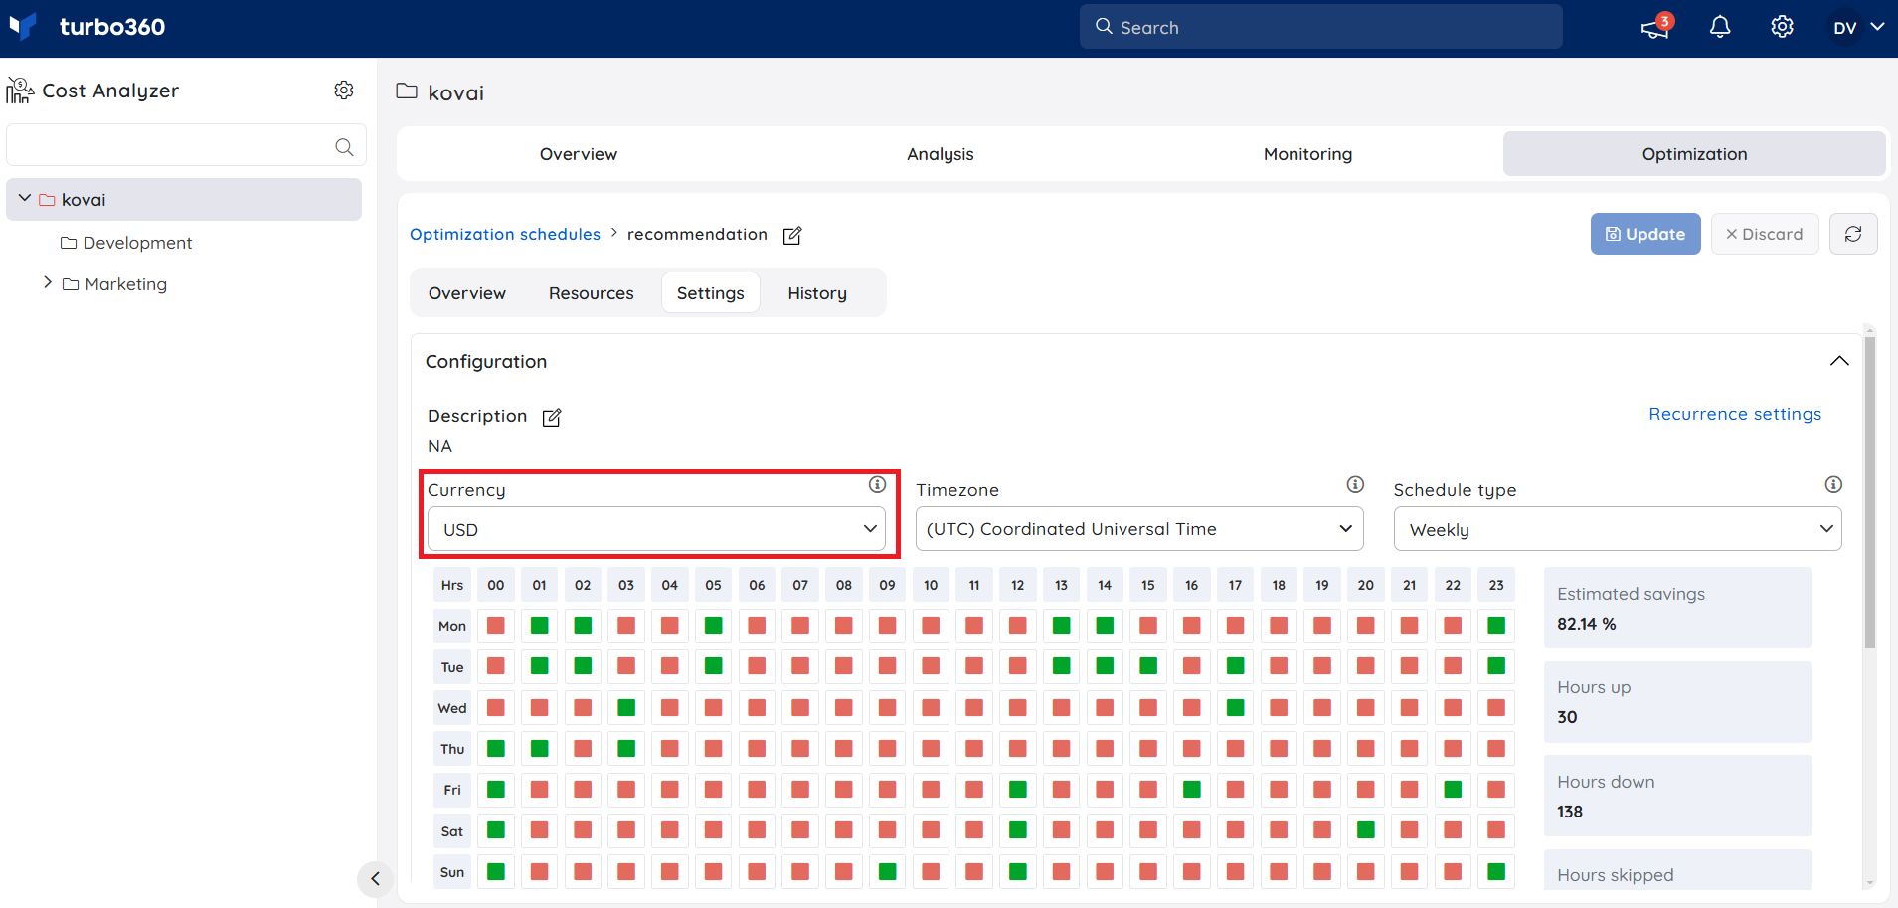Screen dimensions: 1898x908
Task: Switch to the Monitoring tab
Action: coord(1307,154)
